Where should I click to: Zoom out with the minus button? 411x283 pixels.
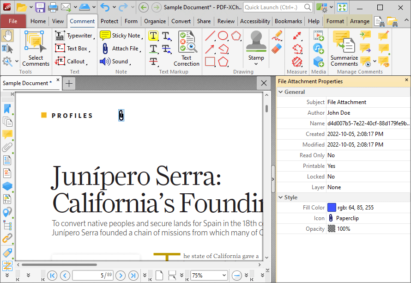237,276
